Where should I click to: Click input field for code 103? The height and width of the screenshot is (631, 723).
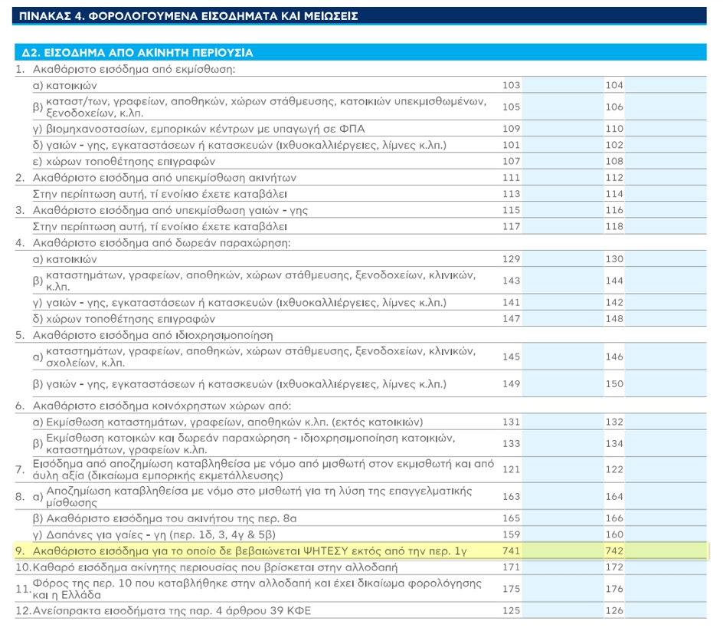[562, 85]
